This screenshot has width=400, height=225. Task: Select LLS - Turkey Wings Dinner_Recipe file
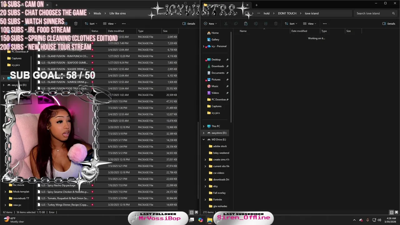pyautogui.click(x=107, y=205)
